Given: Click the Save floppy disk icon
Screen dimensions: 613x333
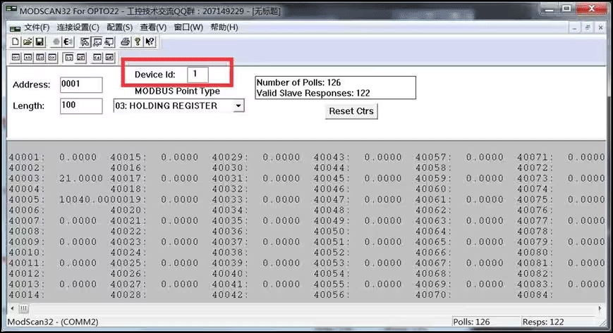Looking at the screenshot, I should pos(40,42).
